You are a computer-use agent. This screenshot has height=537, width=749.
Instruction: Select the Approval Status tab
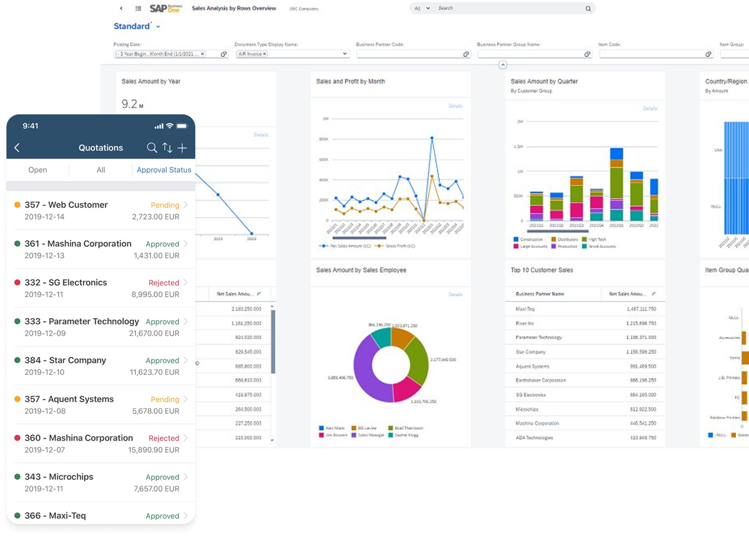164,170
